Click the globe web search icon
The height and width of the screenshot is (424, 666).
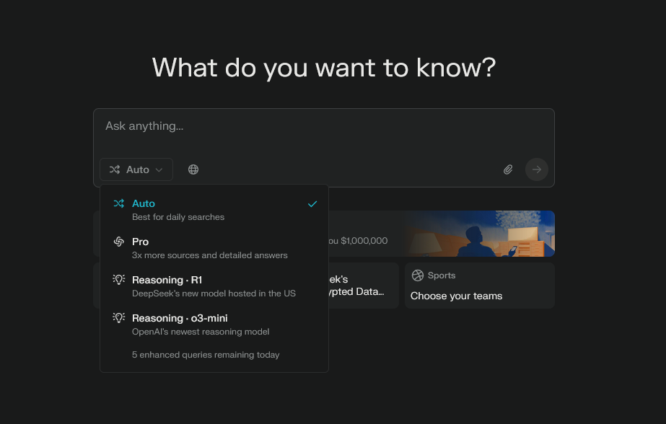pos(193,169)
